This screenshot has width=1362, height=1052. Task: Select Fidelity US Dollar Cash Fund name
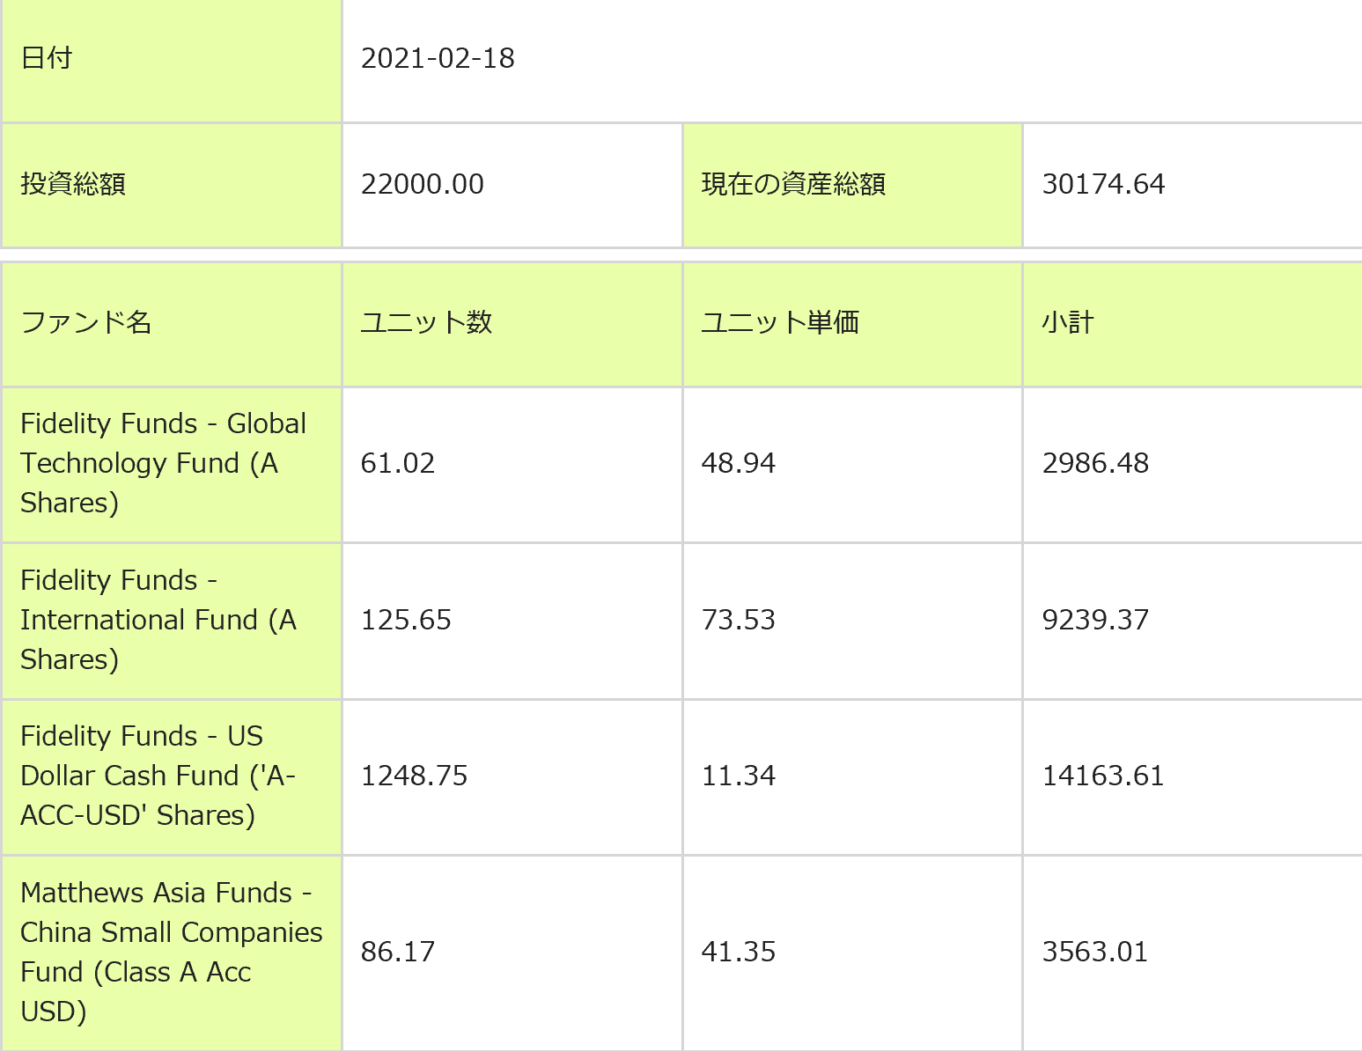coord(158,776)
